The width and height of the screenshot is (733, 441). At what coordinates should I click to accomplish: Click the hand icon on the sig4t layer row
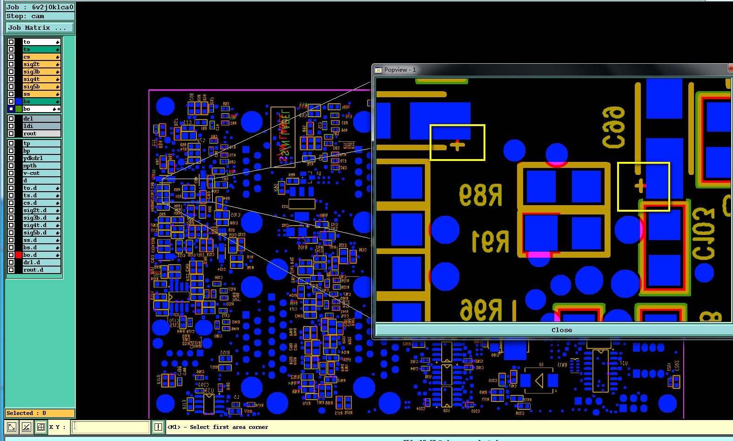tap(58, 79)
